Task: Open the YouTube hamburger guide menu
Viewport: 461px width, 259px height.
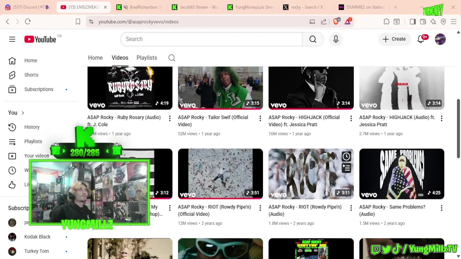Action: point(12,39)
